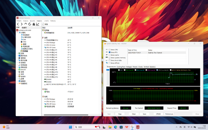Toggle the CPU Core #1 graph checkbox
This screenshot has width=208, height=130.
124,70
